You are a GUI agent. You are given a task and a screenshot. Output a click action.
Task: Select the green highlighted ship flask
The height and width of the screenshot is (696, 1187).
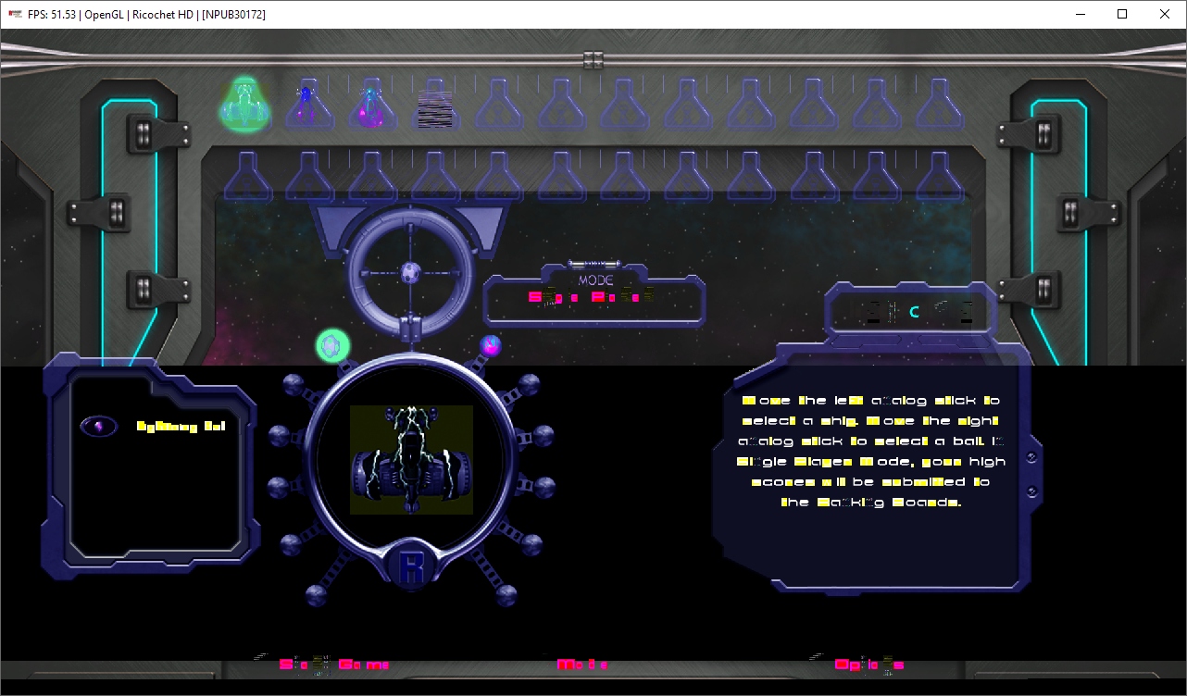tap(244, 104)
